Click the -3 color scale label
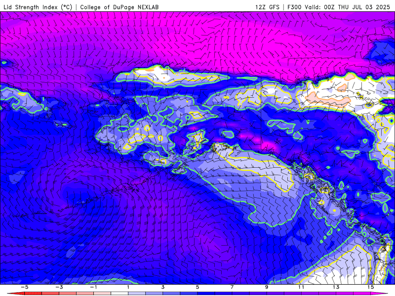Screen dimensions: 395x296 59,287
